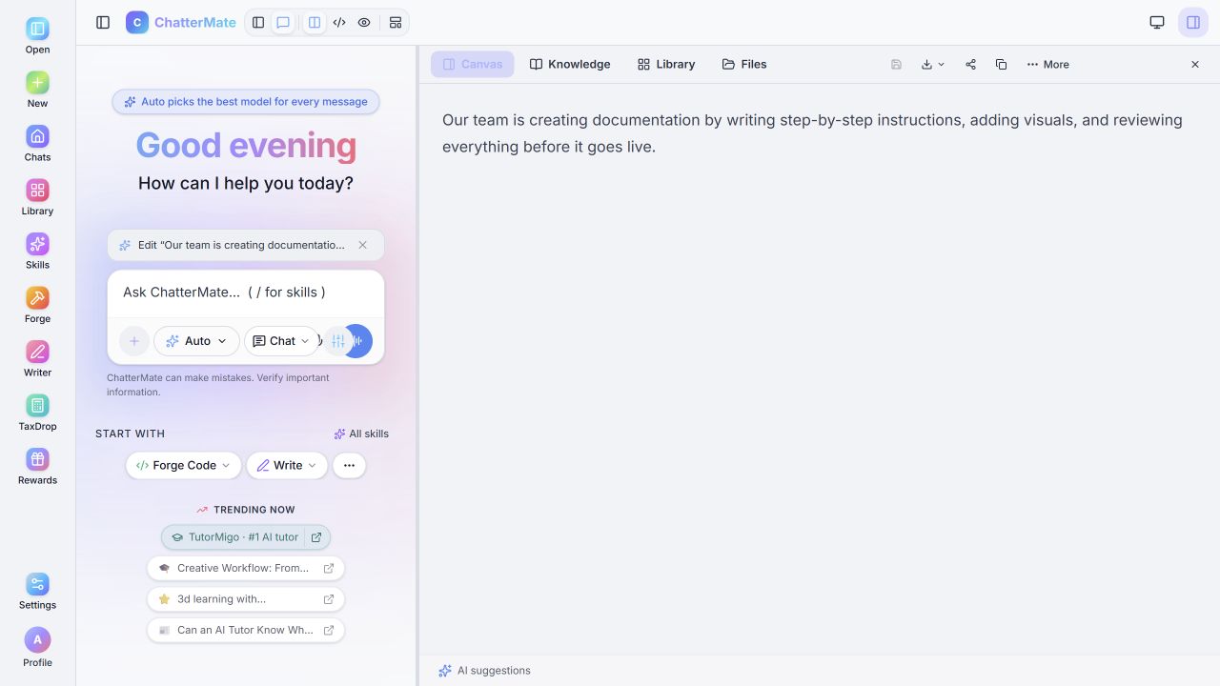This screenshot has height=686, width=1220.
Task: Click the ChatterMate logo
Action: [x=181, y=22]
